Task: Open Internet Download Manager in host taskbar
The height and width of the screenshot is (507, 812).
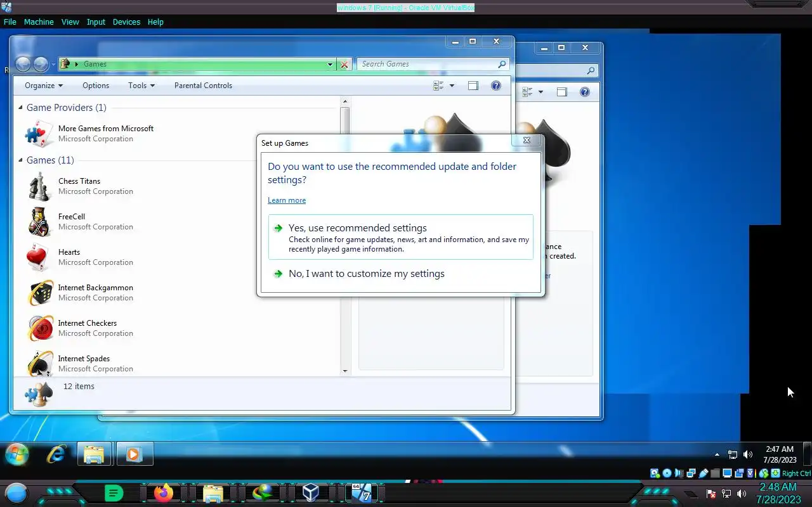Action: point(262,493)
